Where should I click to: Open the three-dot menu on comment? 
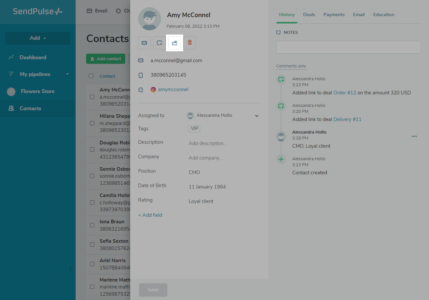(414, 136)
